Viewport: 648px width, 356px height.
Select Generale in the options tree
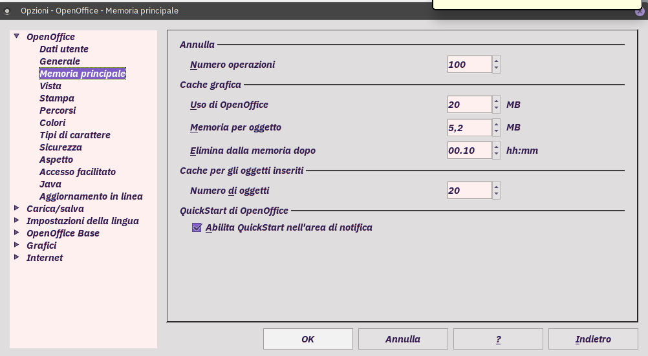click(60, 61)
